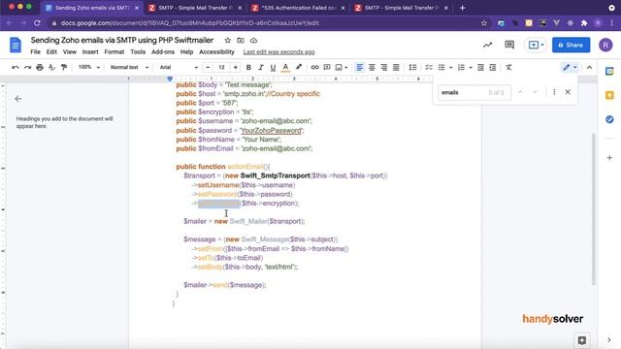This screenshot has width=621, height=349.
Task: Open more find options
Action: point(554,92)
